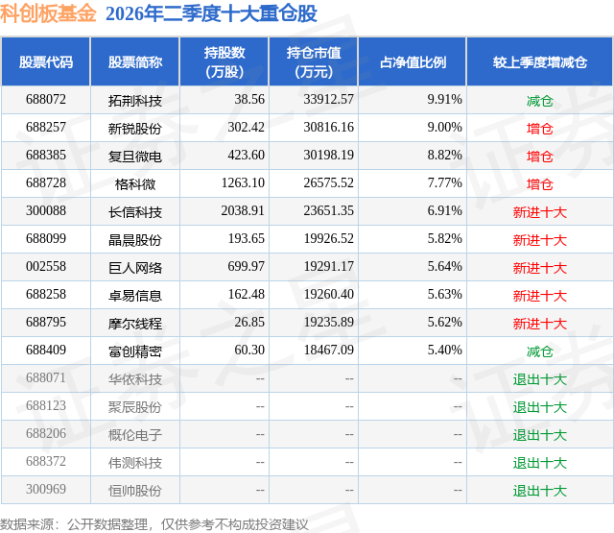614x533 pixels.
Task: Click 退出十大 in the 华依科技 row
Action: pos(539,379)
